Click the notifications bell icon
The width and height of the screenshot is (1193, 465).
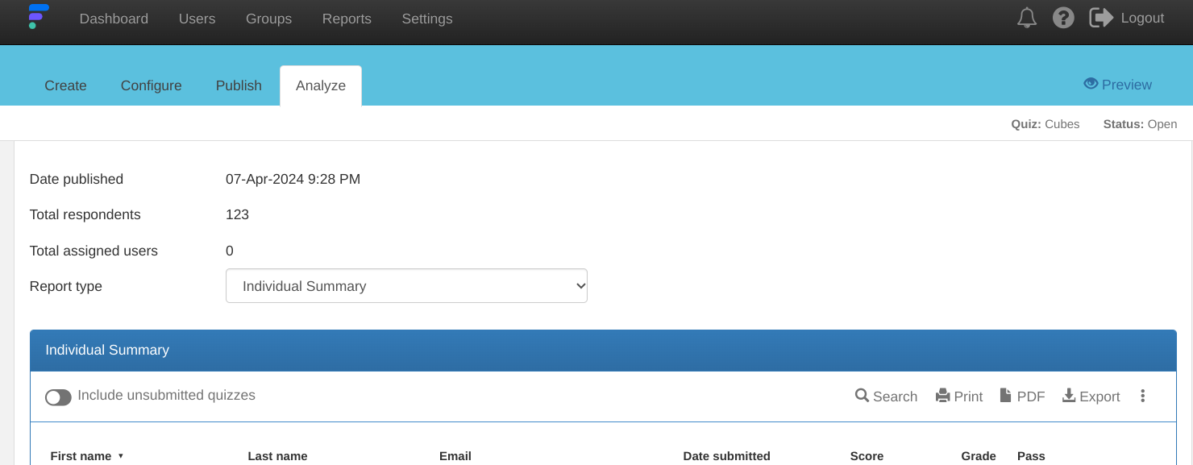pyautogui.click(x=1026, y=18)
